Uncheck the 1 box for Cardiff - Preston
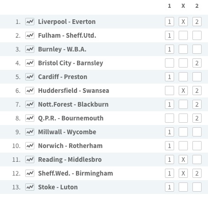 [170, 77]
